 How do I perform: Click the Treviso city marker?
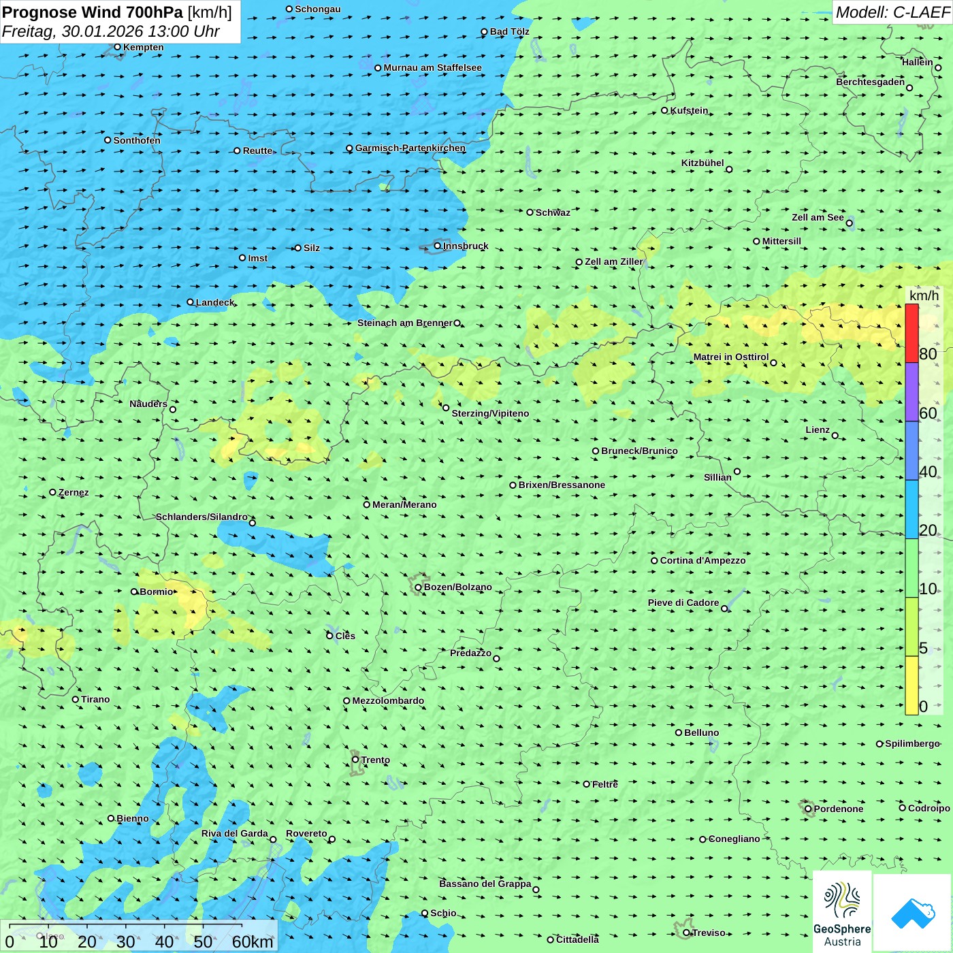(x=687, y=933)
